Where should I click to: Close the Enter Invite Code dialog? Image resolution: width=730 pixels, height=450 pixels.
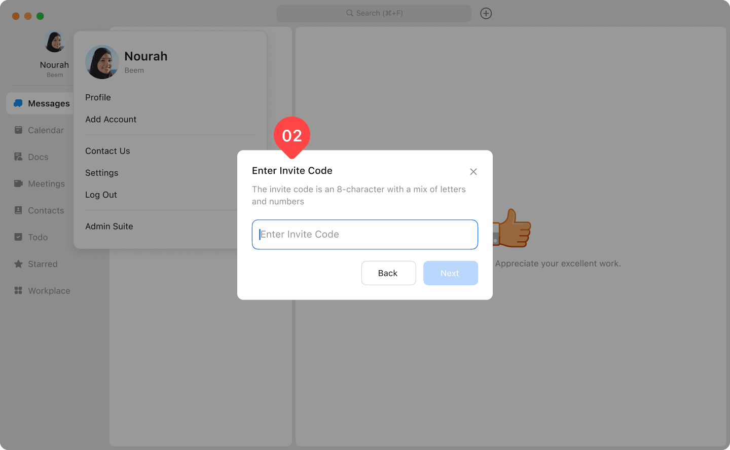click(473, 172)
